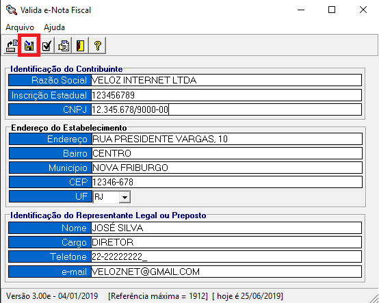Select the Endereço text field
379x303 pixels.
227,139
